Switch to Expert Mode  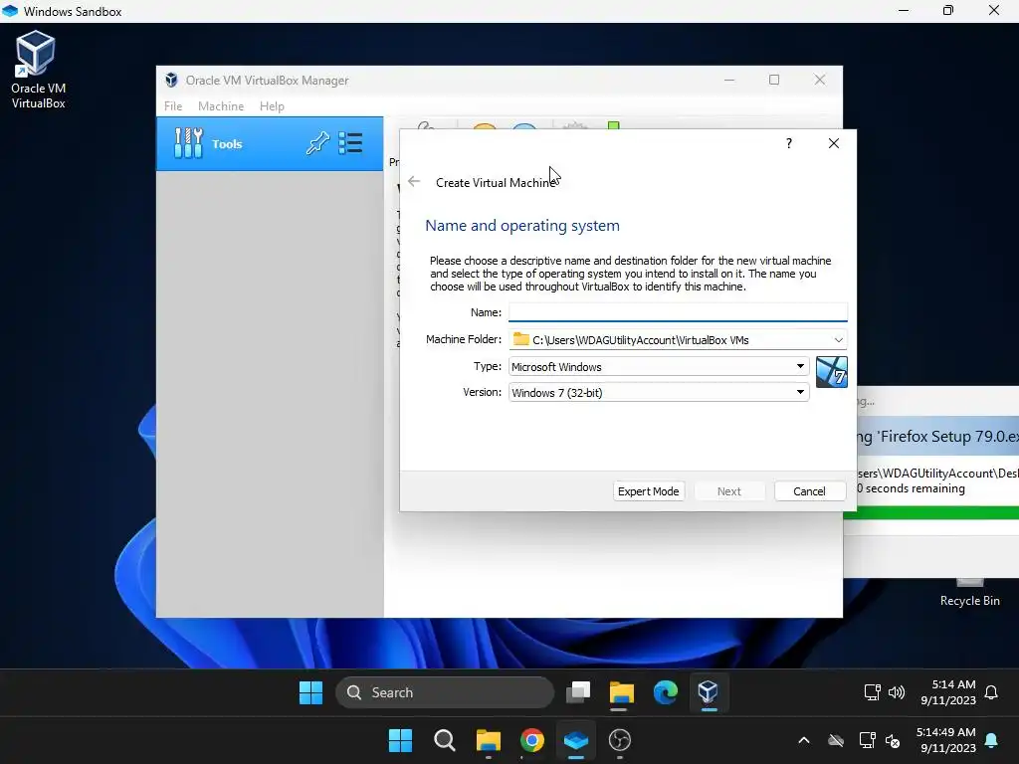(648, 491)
